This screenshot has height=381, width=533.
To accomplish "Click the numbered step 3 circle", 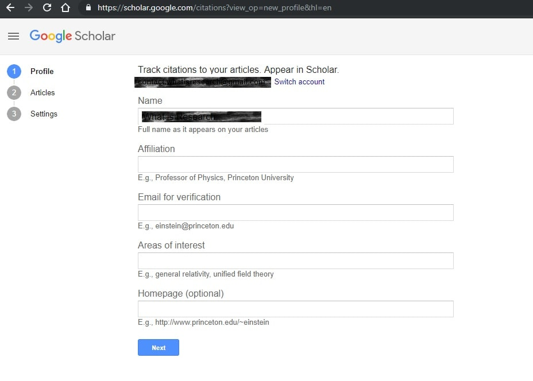I will (14, 114).
